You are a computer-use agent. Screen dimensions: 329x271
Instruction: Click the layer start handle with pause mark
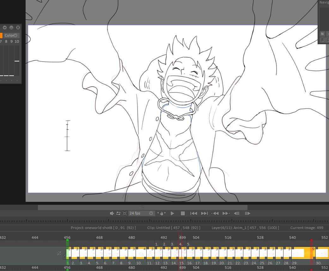click(64, 256)
